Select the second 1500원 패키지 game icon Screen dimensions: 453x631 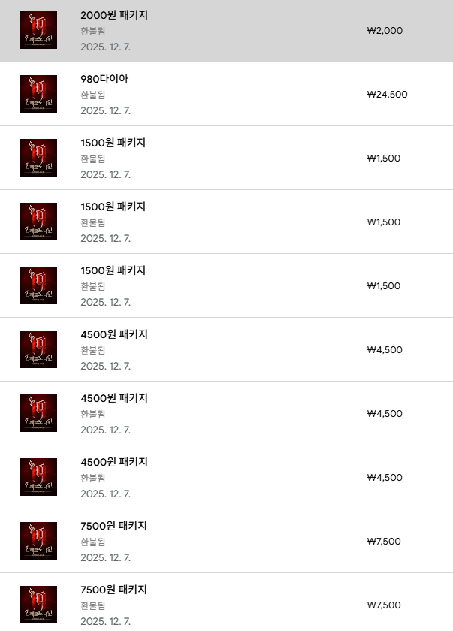pyautogui.click(x=38, y=222)
